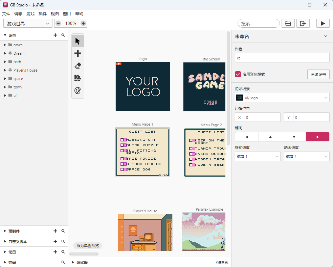Open the 文件 menu

pos(6,14)
